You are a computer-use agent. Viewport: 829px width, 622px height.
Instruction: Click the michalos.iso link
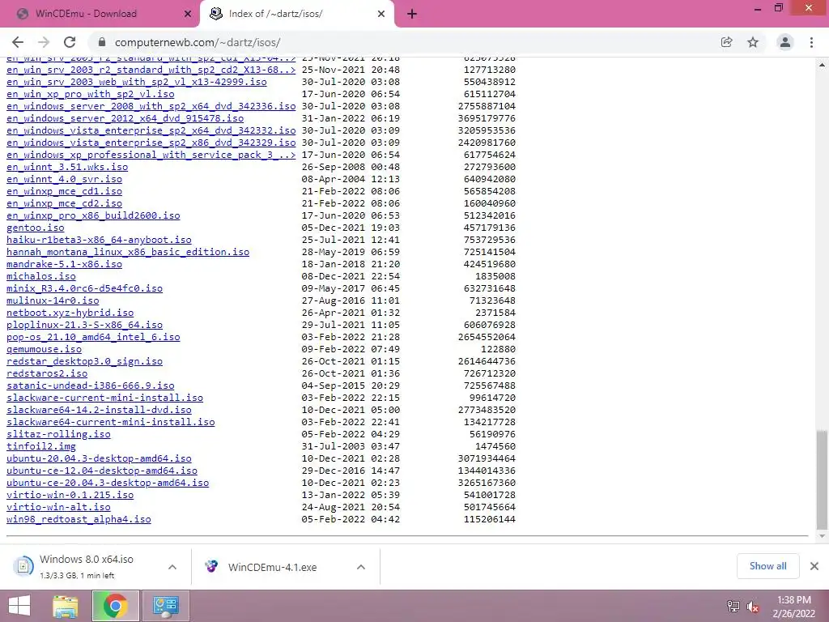point(41,276)
